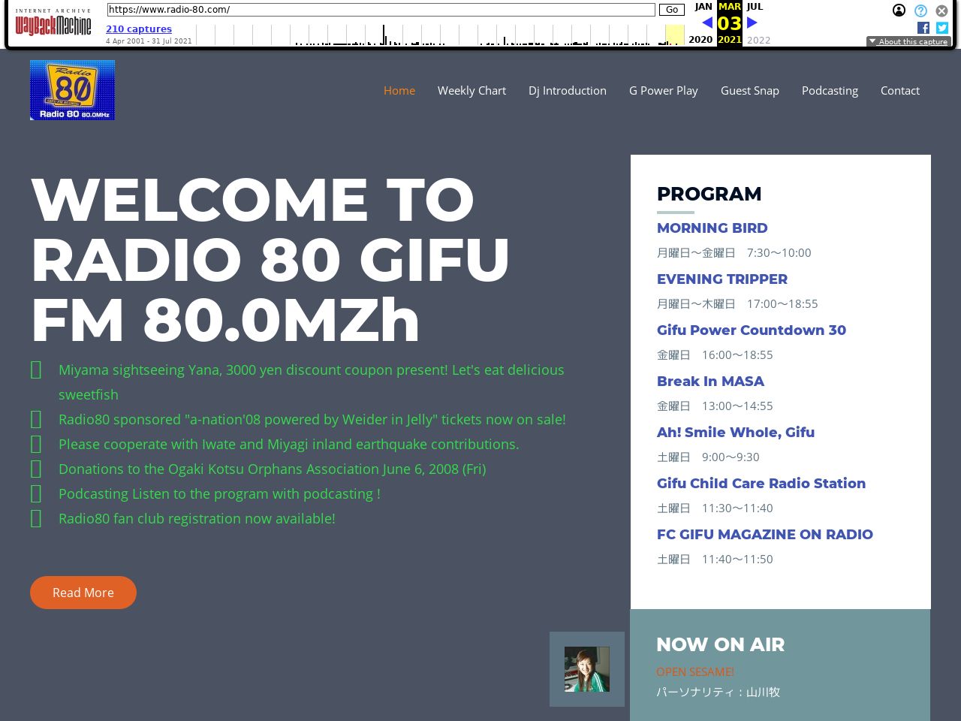Share capture on Facebook icon
This screenshot has width=961, height=721.
[x=923, y=28]
